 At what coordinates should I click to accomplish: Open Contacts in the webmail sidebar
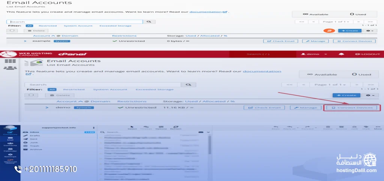[x=10, y=144]
